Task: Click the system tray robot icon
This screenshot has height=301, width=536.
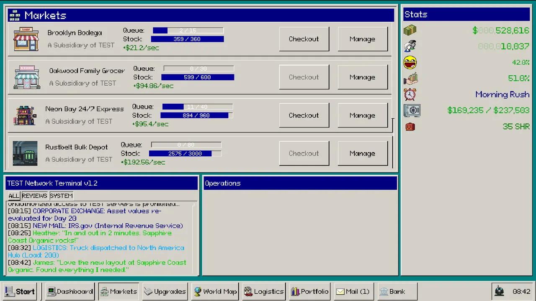Action: click(x=499, y=291)
